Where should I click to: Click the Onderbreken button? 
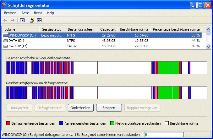[81, 108]
